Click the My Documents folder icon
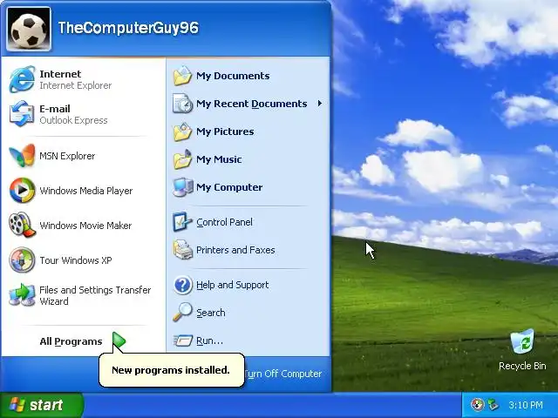Screen dimensions: 558x418 182,76
